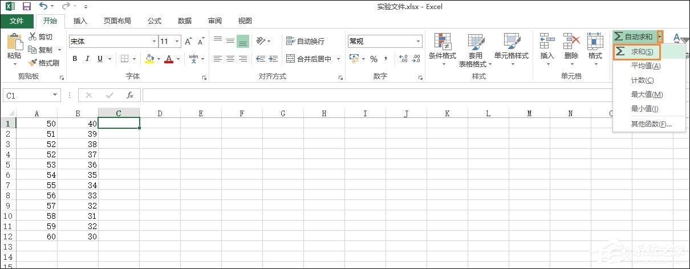690x269 pixels.
Task: Switch to the Formulas (公式) tab
Action: (155, 21)
